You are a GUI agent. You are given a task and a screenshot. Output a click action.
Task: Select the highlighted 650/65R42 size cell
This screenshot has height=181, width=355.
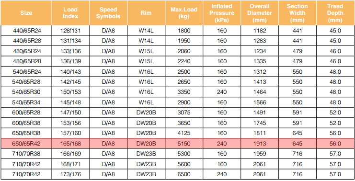26,144
